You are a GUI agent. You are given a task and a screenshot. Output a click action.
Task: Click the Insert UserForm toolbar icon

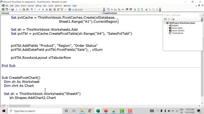[x=7, y=9]
